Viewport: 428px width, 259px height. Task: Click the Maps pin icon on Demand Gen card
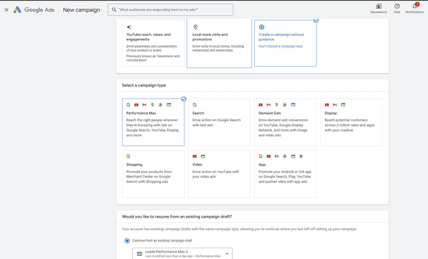coord(277,105)
